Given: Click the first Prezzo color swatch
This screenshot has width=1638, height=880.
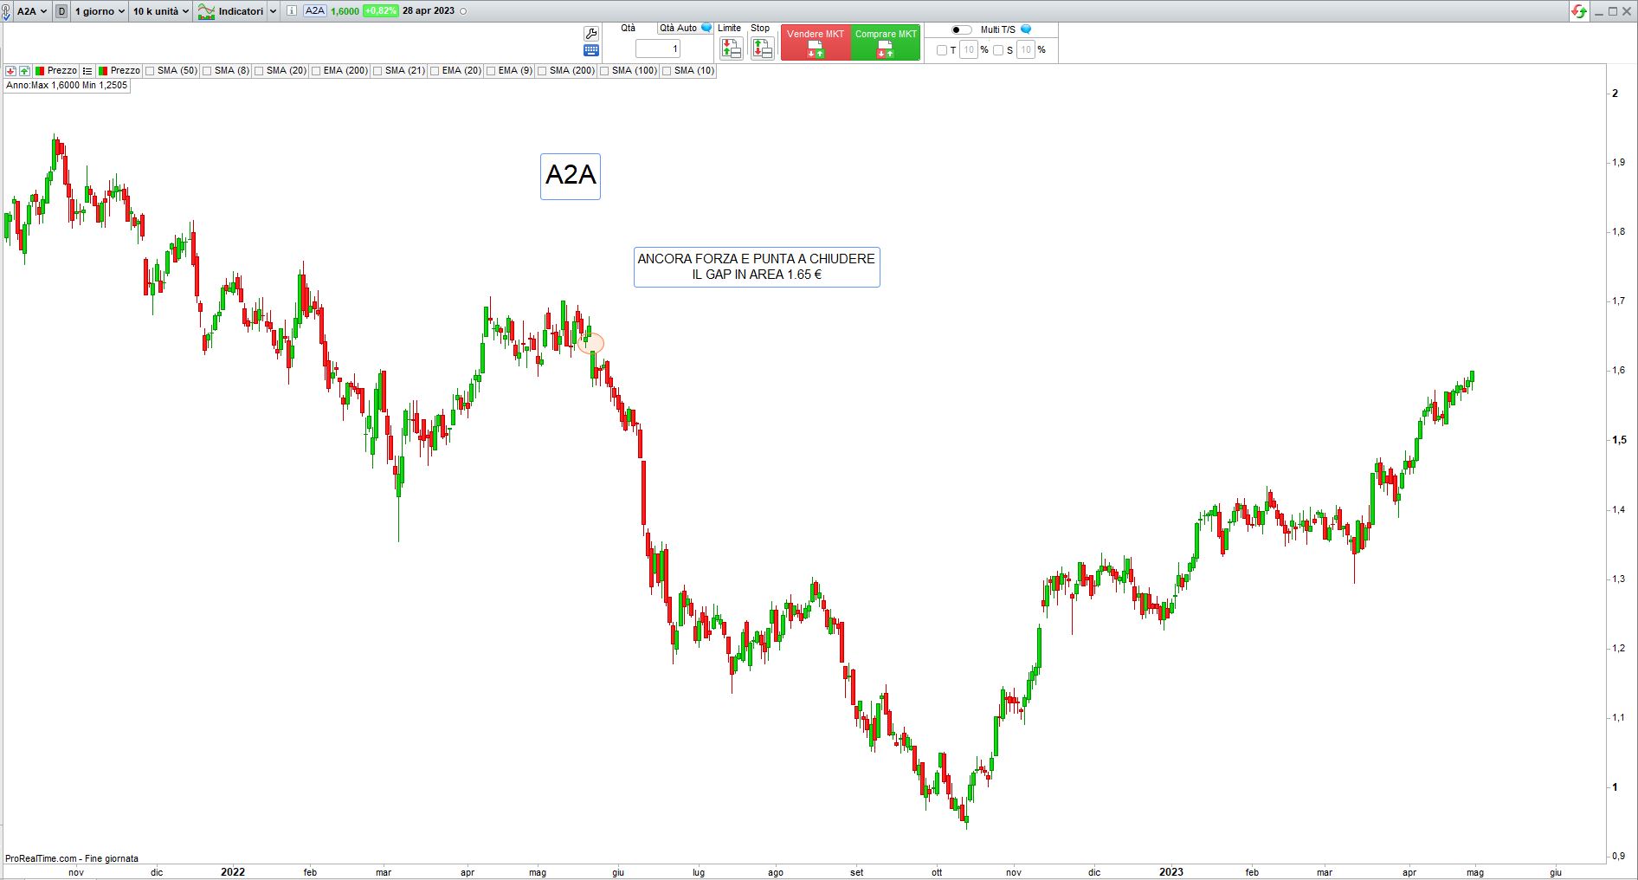Looking at the screenshot, I should (x=40, y=71).
